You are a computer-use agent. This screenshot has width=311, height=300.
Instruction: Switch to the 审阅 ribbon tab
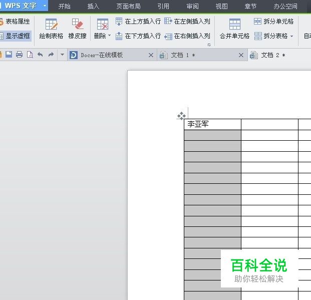(192, 6)
